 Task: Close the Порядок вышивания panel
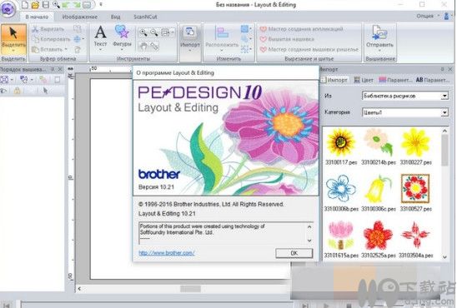point(60,70)
